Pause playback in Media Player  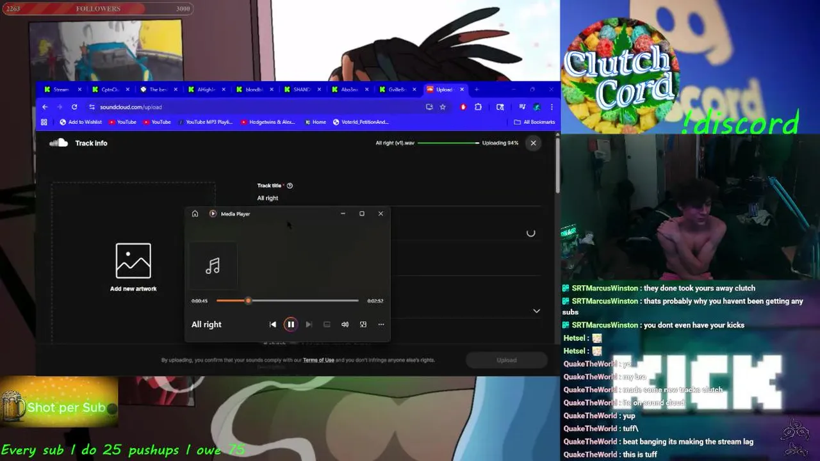point(290,325)
